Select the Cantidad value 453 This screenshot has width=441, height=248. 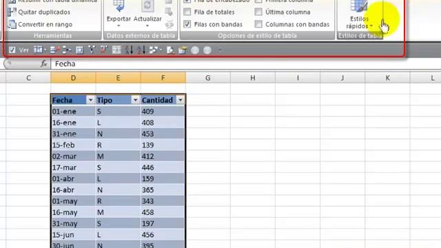(x=163, y=134)
